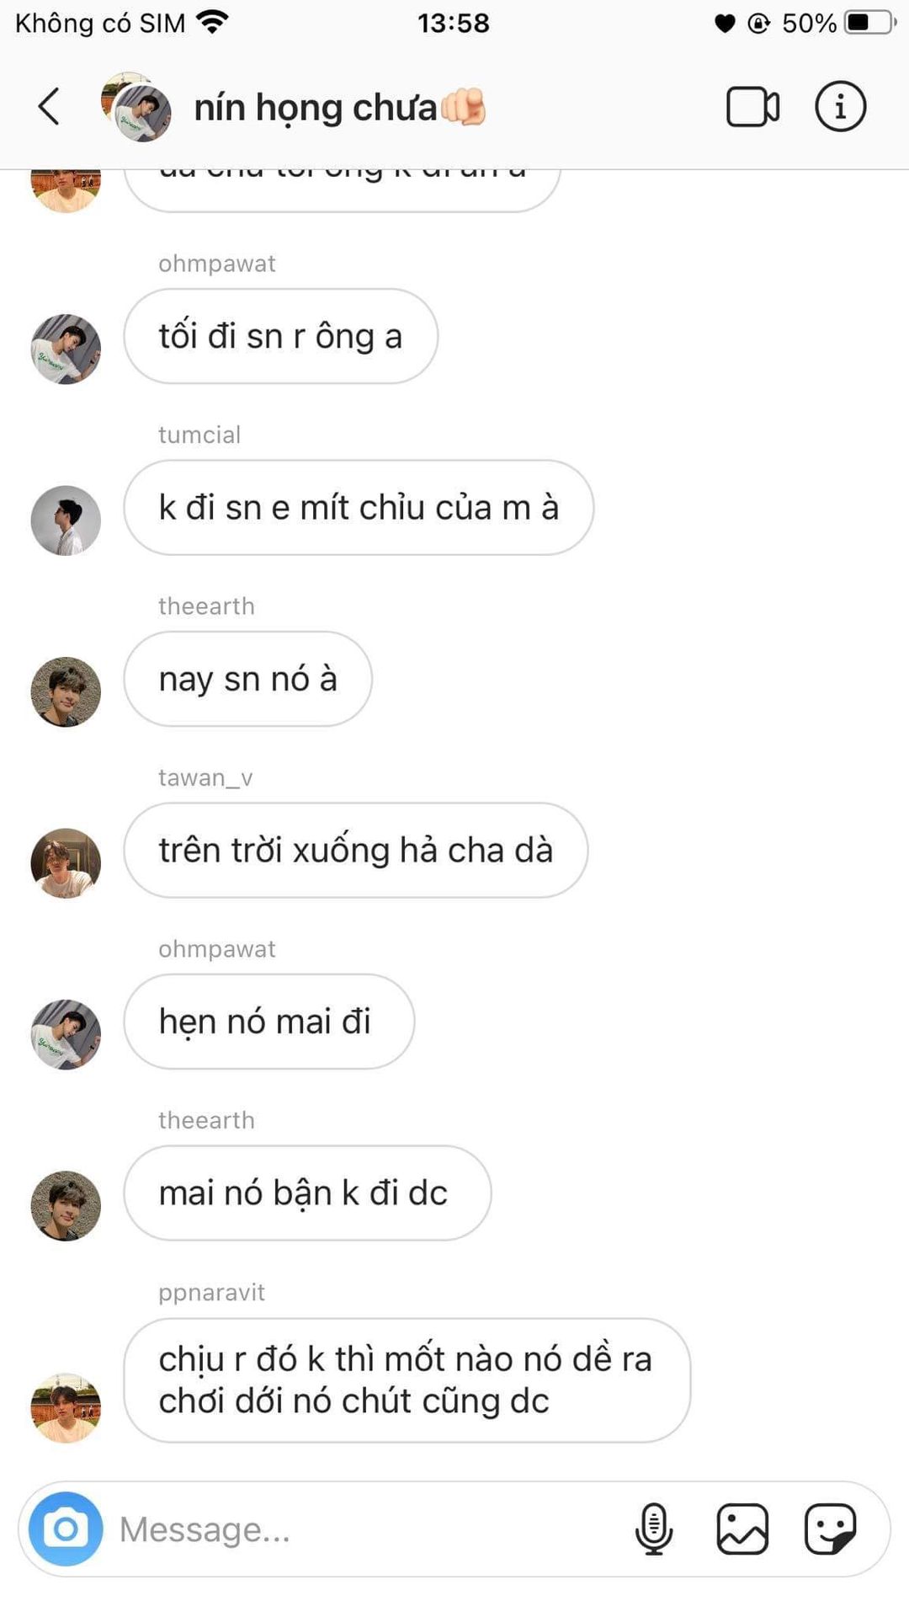
Task: Open the camera from message bar
Action: 66,1529
